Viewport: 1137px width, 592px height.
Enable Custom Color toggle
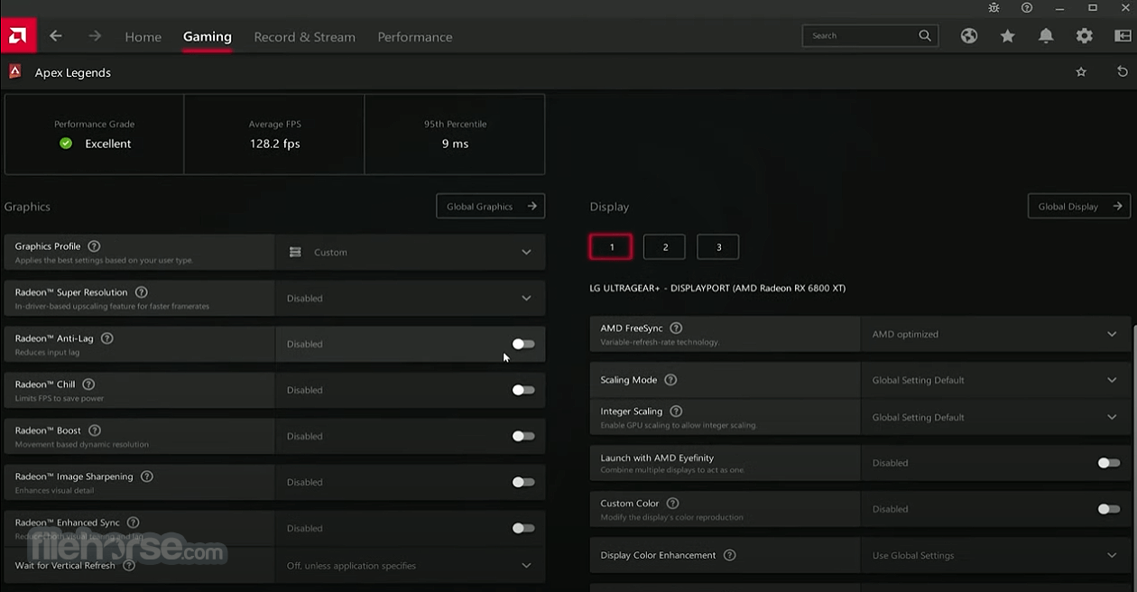coord(1109,509)
